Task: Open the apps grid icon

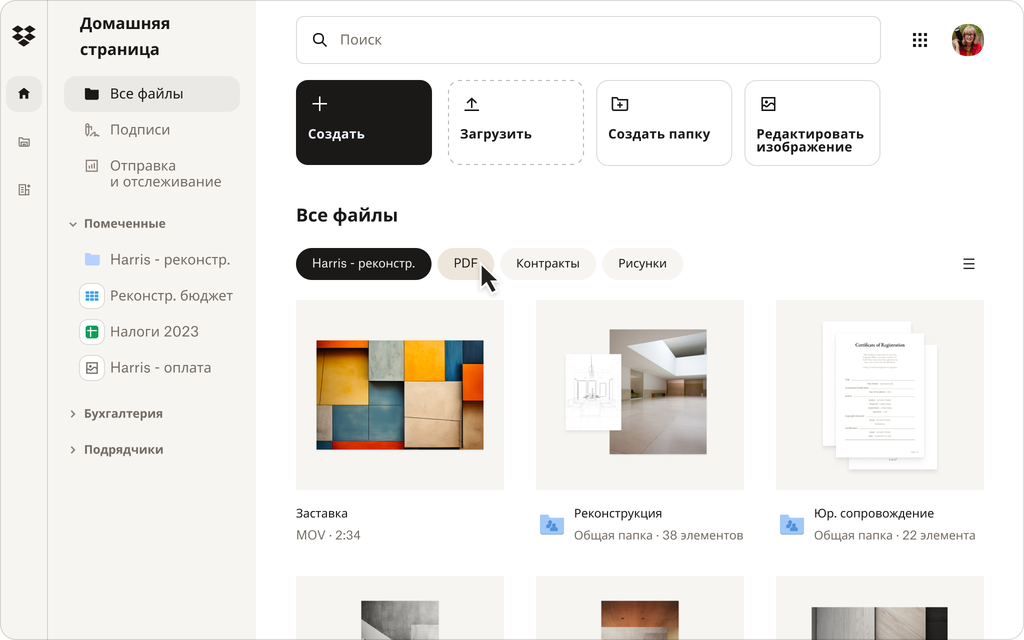Action: pyautogui.click(x=919, y=40)
